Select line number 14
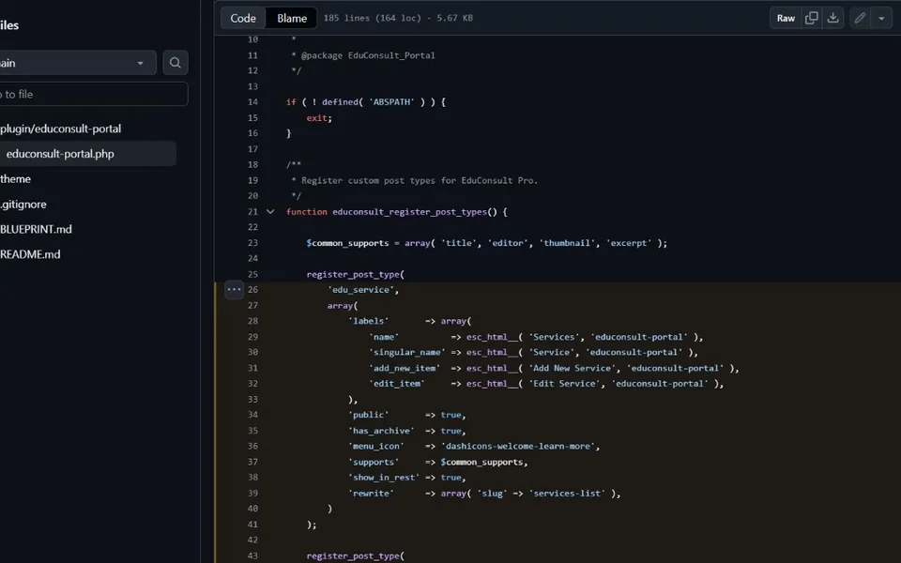This screenshot has height=563, width=901. [x=252, y=102]
